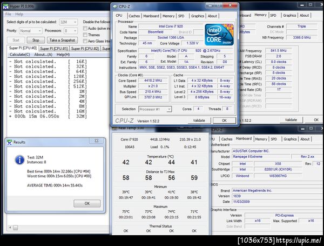Screen dimensions: 324x246
Task: Click the AVERAGE TIME line in Results
Action: coord(55,185)
